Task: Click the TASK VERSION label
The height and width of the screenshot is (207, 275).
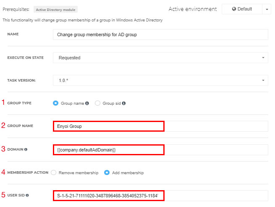Action: tap(21, 80)
